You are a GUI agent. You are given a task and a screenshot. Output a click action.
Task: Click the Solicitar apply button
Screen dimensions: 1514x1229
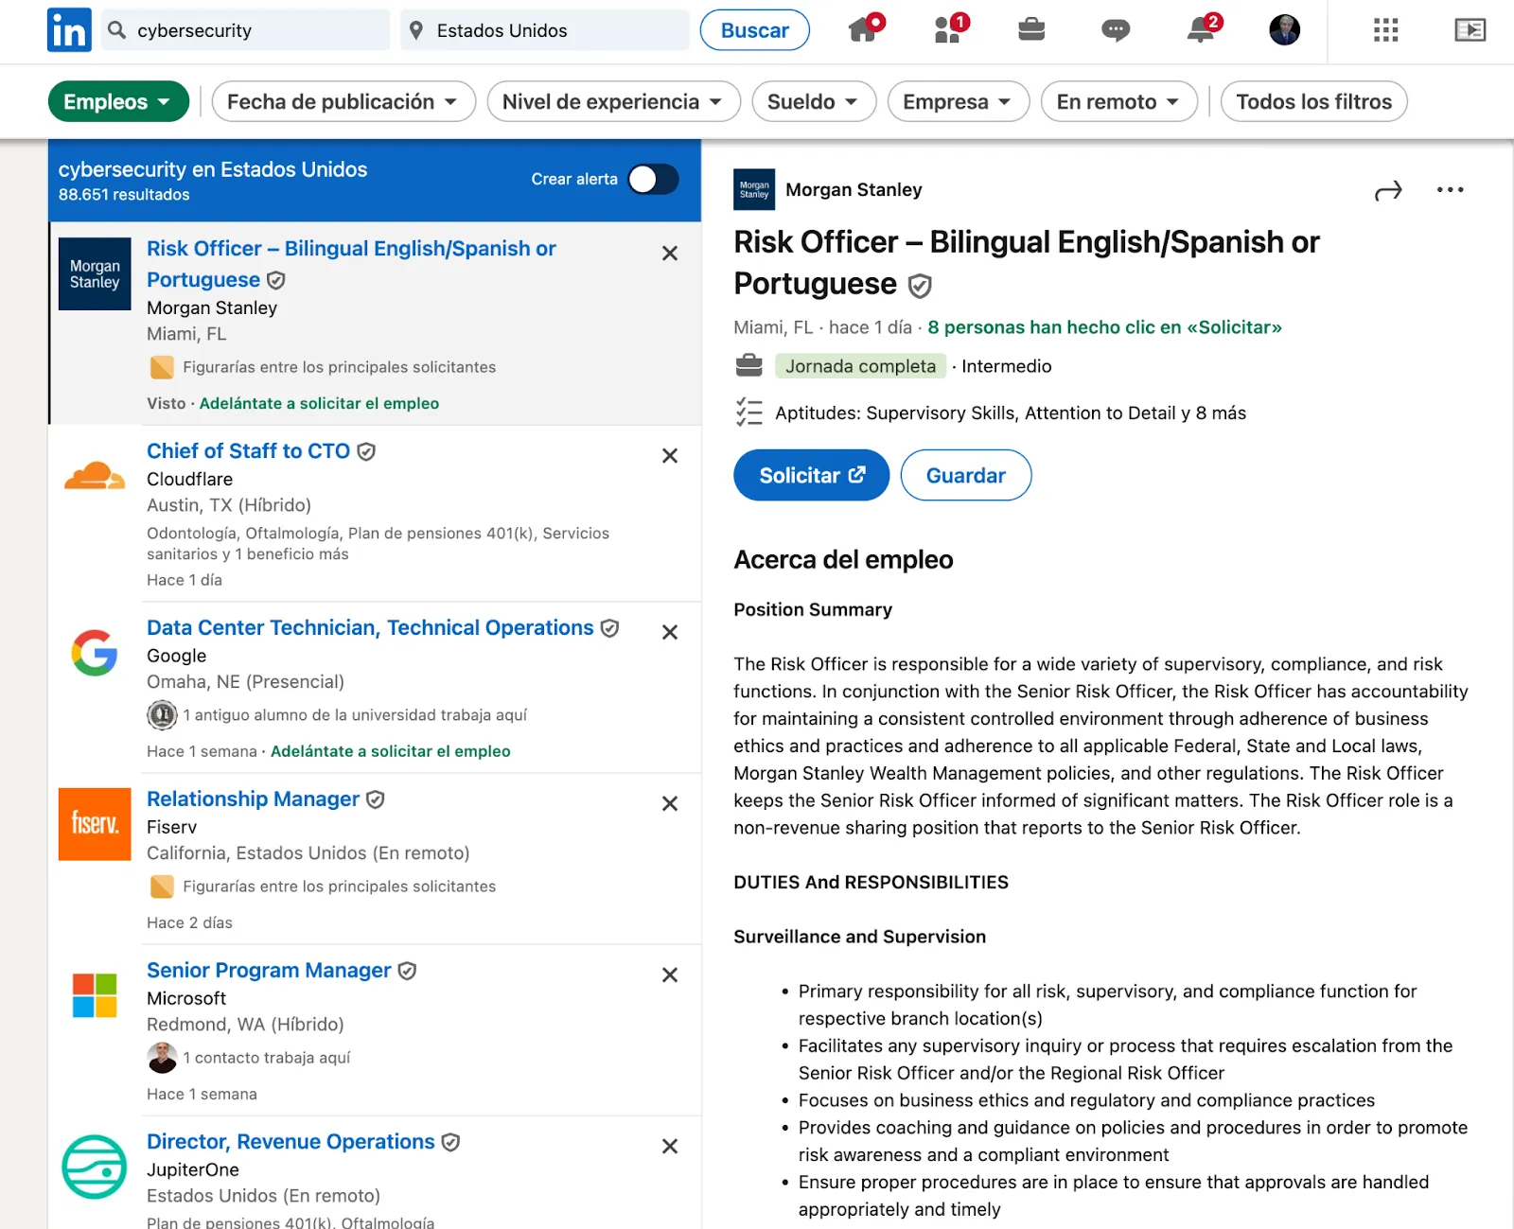(811, 475)
